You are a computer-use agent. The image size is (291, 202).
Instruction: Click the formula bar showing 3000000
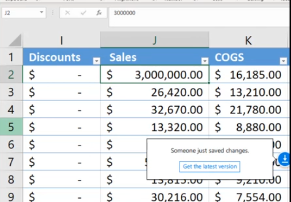[x=200, y=17]
